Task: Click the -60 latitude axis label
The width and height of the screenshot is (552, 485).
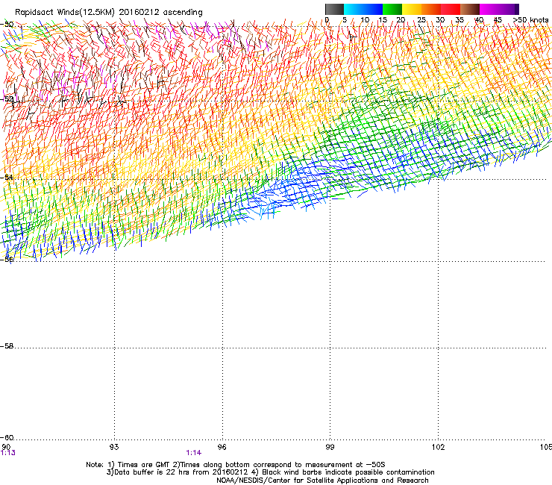Action: coord(7,437)
